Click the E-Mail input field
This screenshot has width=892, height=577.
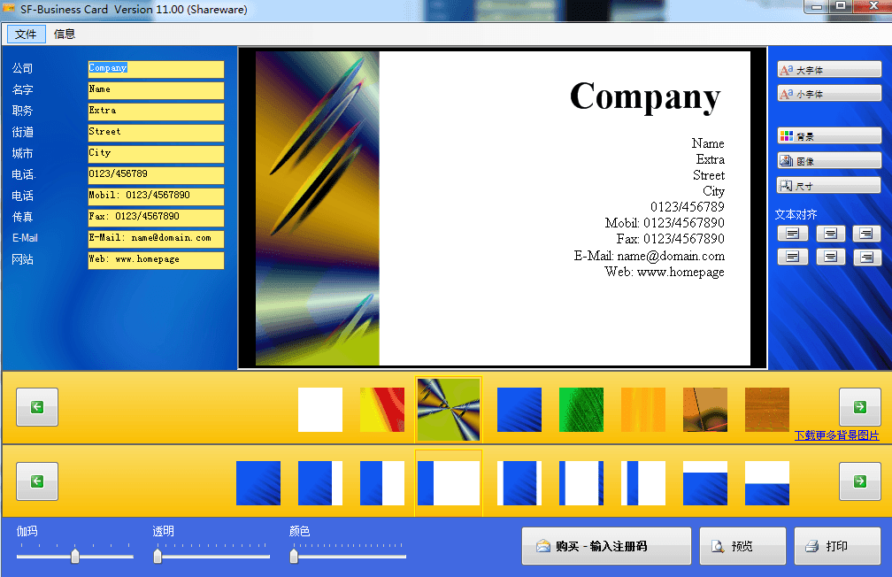click(x=156, y=239)
